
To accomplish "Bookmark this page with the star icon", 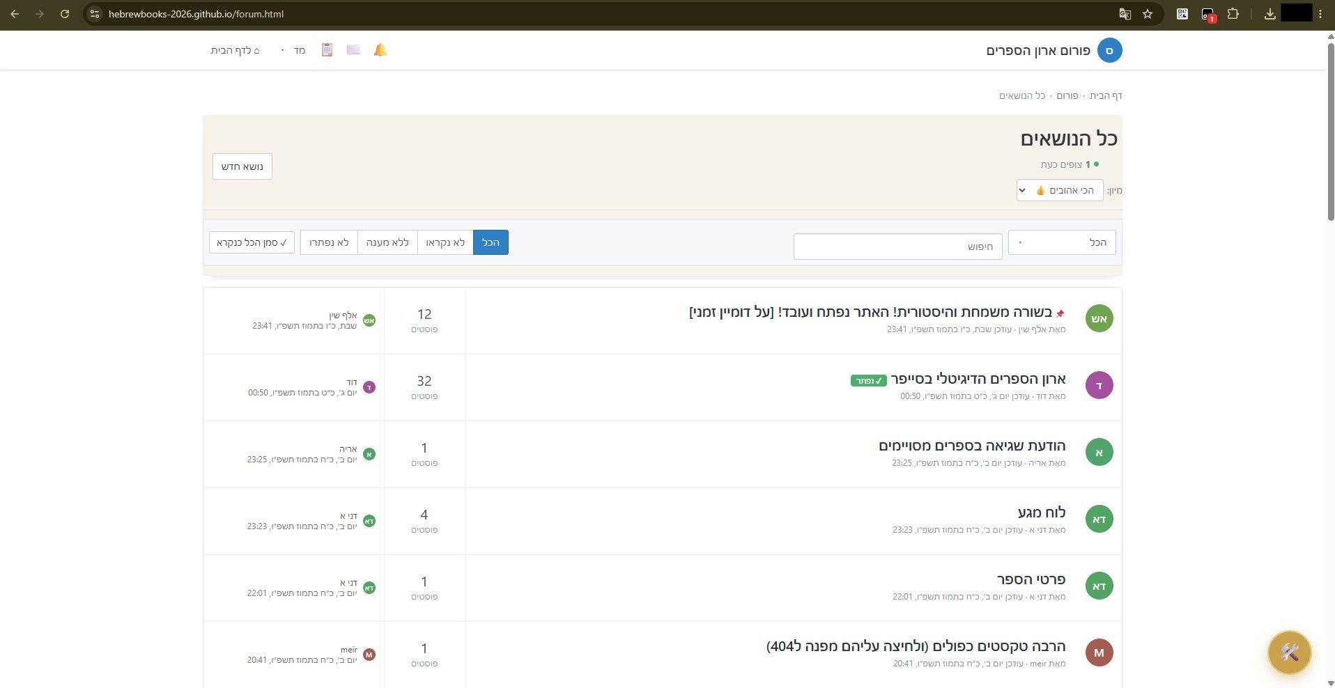I will point(1148,14).
